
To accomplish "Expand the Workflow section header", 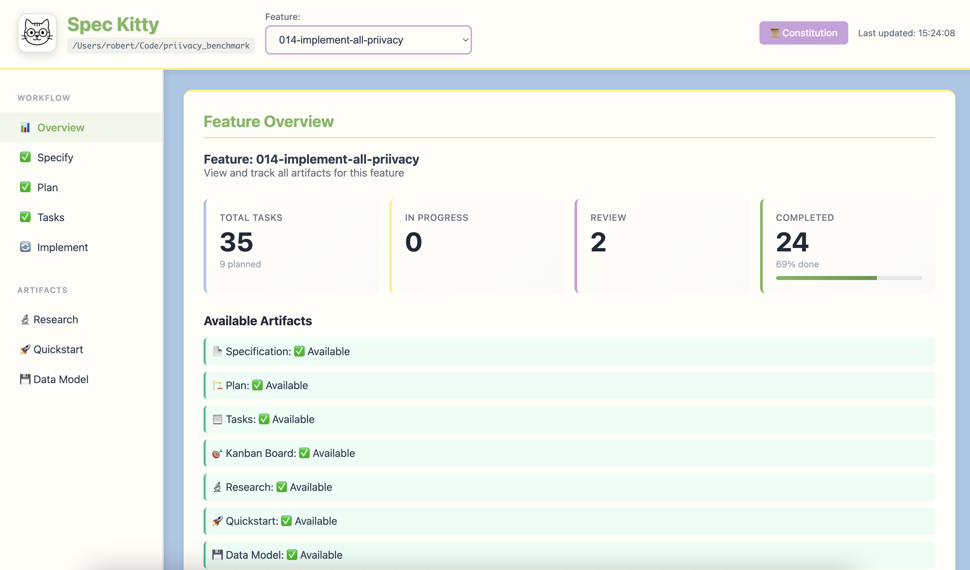I will (44, 98).
